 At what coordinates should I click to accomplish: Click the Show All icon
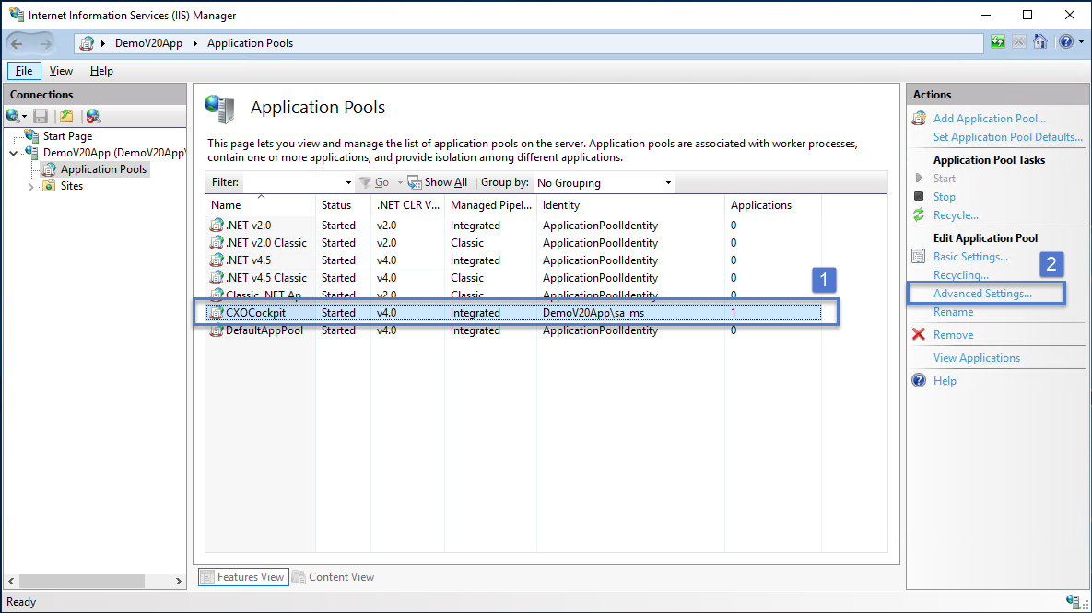(415, 182)
